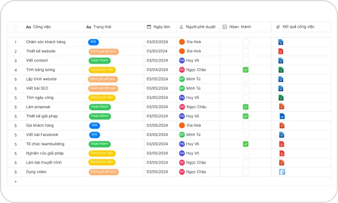Screen dimensions: 338x203
Task: Check Hoàn thành for Viết bài Facebook
Action: pyautogui.click(x=245, y=135)
